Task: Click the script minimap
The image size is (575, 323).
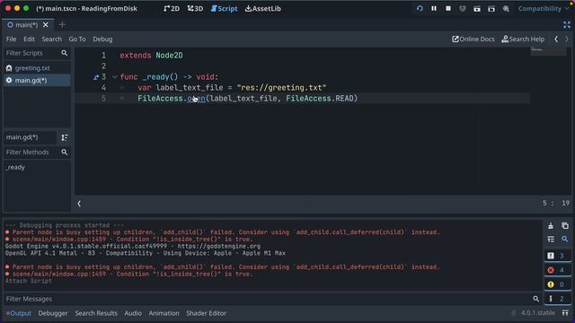Action: (548, 52)
